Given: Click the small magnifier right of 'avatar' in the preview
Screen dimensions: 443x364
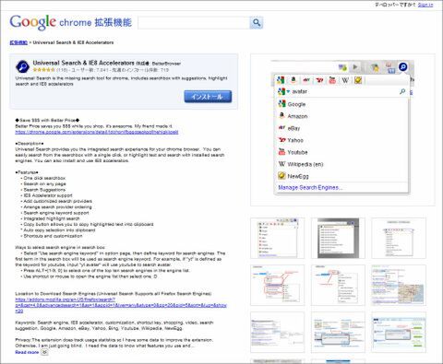Looking at the screenshot, I should coord(402,91).
